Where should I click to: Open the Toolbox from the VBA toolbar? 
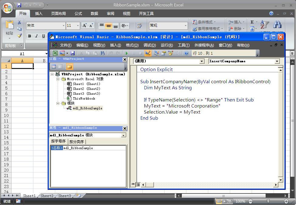(177, 53)
